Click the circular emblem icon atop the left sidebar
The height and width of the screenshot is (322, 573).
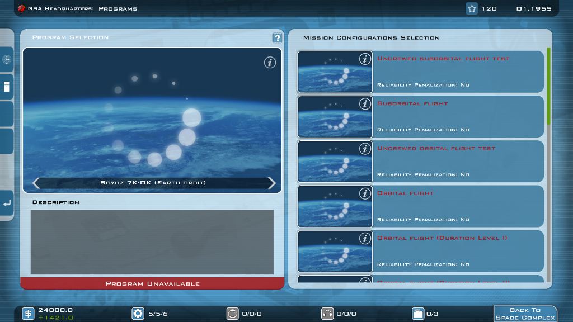pos(7,59)
